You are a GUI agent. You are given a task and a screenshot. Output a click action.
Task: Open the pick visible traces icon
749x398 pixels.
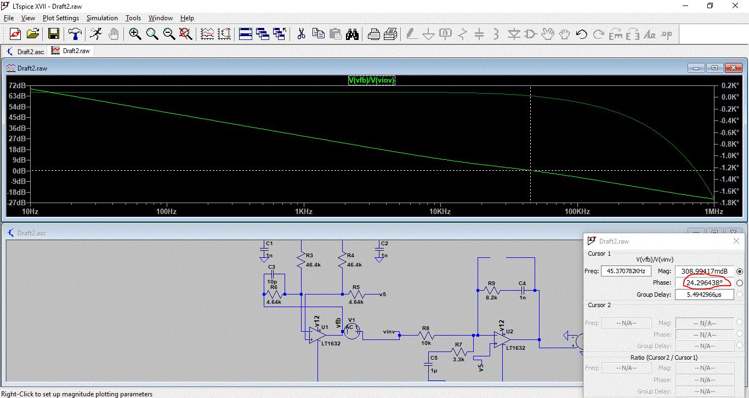(207, 34)
